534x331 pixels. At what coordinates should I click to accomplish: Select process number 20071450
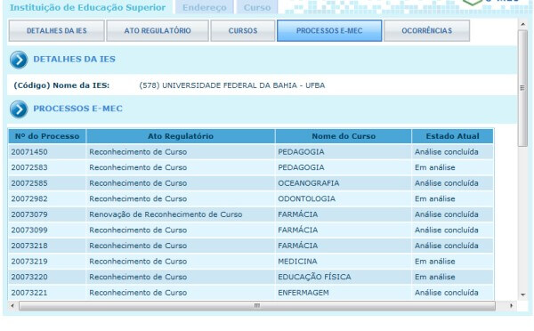click(x=29, y=152)
